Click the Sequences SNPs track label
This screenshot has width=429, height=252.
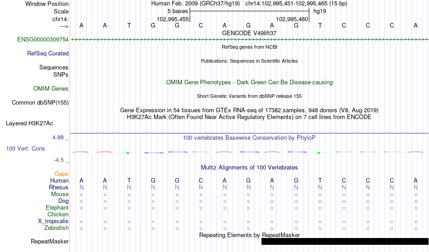54,71
